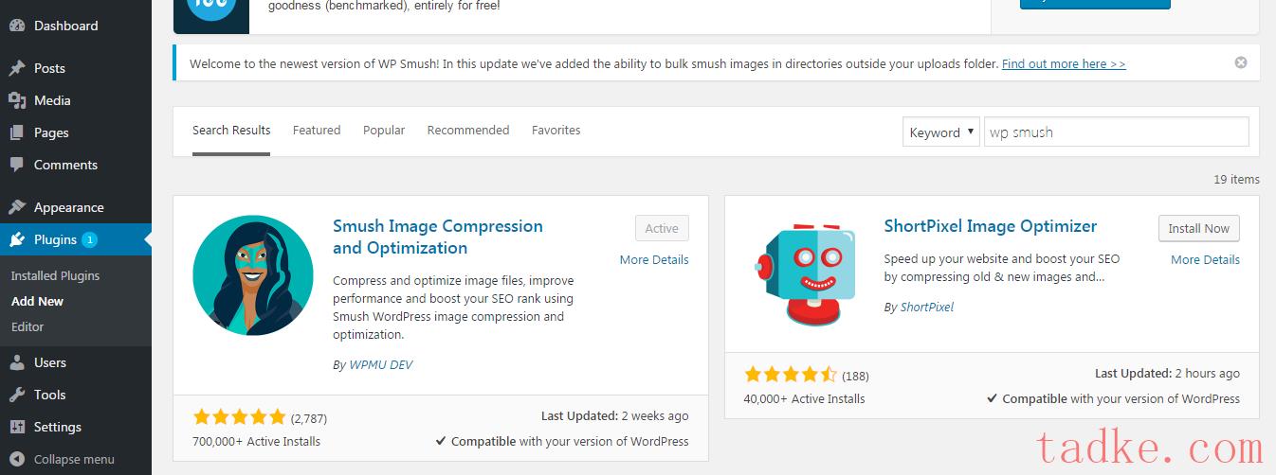Open the 'Find out more here' link
Image resolution: width=1276 pixels, height=475 pixels.
(1064, 64)
